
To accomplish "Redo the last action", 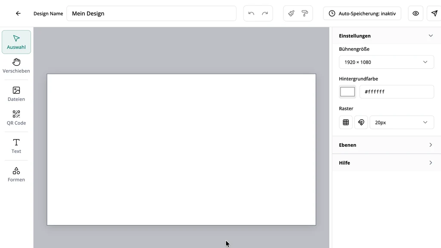I will pyautogui.click(x=265, y=13).
